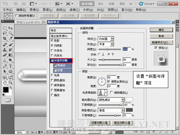Click the 深度 depth slider handle
180x135 pixels.
point(107,49)
